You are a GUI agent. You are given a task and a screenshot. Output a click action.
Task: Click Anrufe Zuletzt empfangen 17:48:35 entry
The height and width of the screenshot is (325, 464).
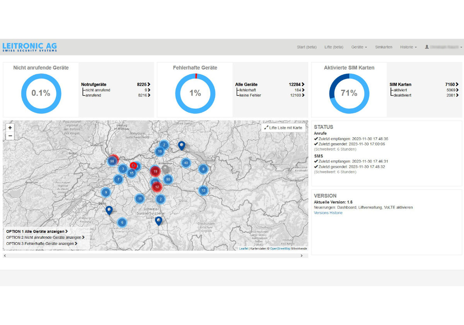(x=351, y=139)
